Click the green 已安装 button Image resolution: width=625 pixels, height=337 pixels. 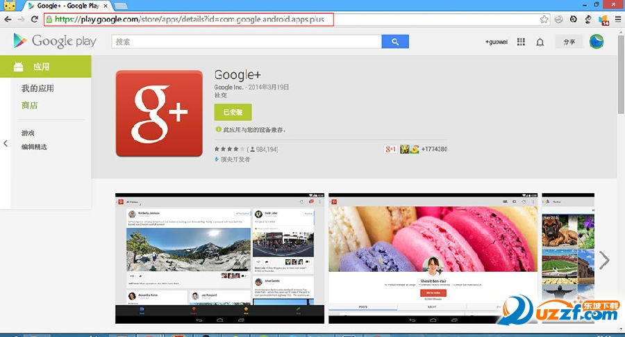pos(233,112)
